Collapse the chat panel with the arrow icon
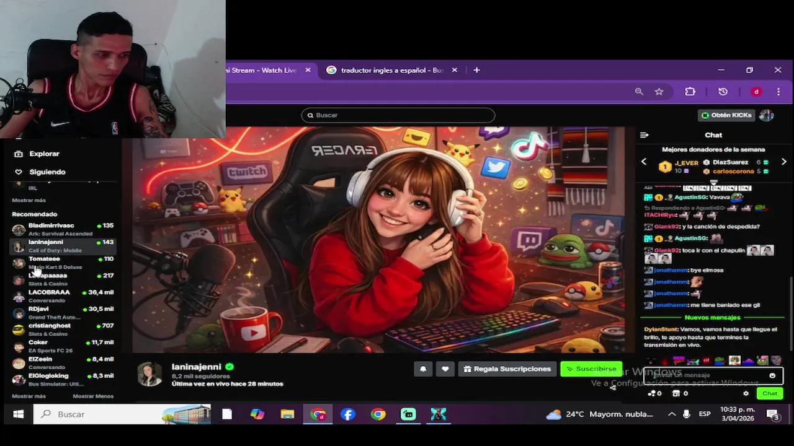The height and width of the screenshot is (446, 794). click(x=645, y=135)
